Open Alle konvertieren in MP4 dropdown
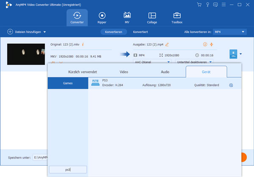This screenshot has height=177, width=254. pos(230,32)
